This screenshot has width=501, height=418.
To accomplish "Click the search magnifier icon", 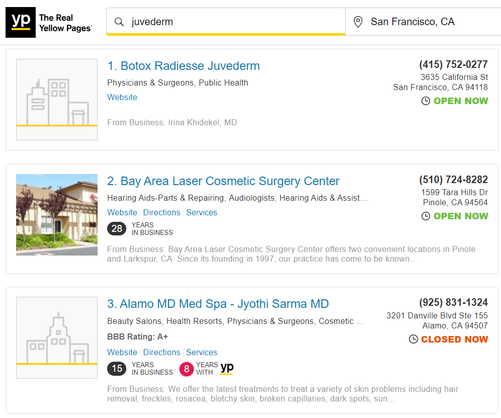I will pyautogui.click(x=119, y=22).
